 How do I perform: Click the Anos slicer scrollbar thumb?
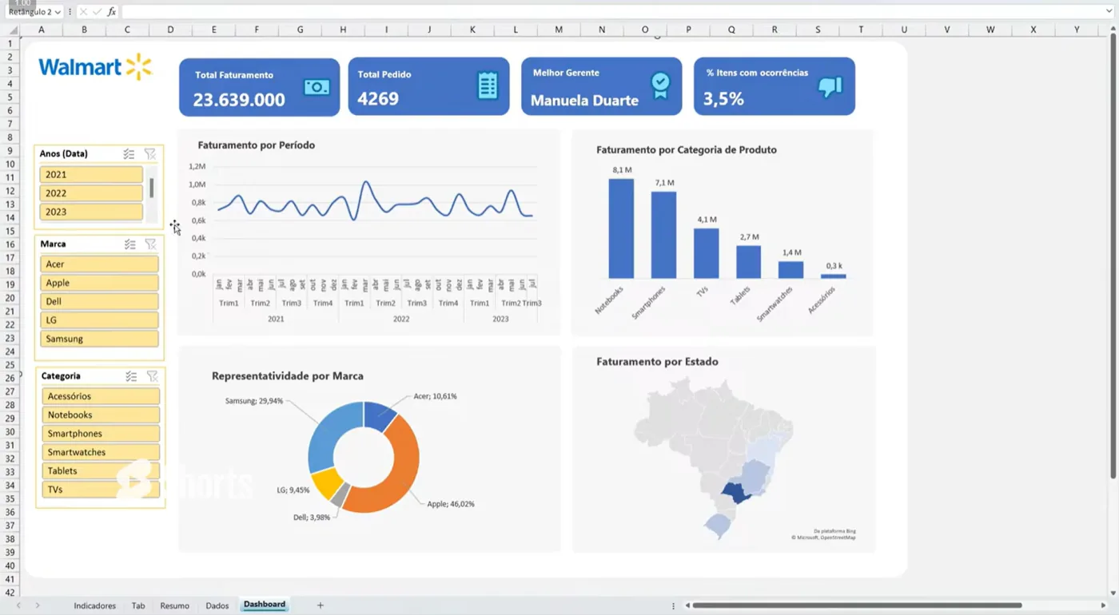tap(151, 188)
